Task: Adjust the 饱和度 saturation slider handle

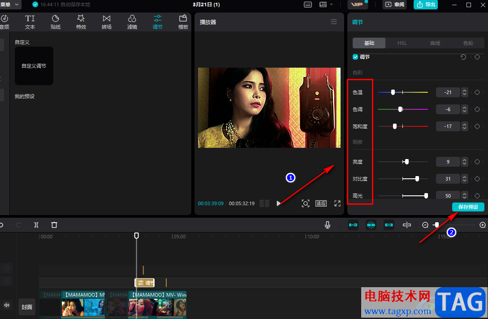Action: [395, 126]
